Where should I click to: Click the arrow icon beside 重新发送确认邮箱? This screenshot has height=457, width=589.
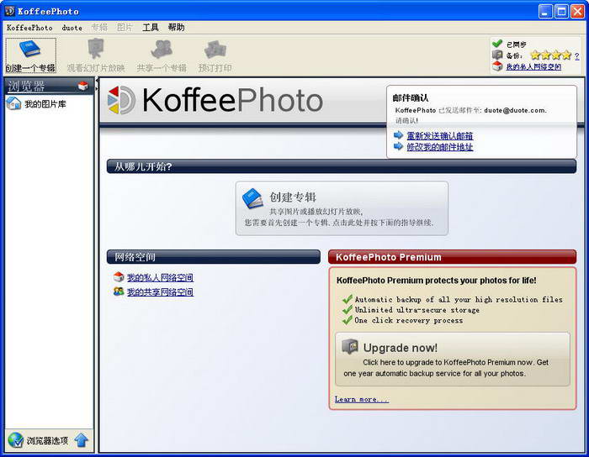tap(398, 135)
